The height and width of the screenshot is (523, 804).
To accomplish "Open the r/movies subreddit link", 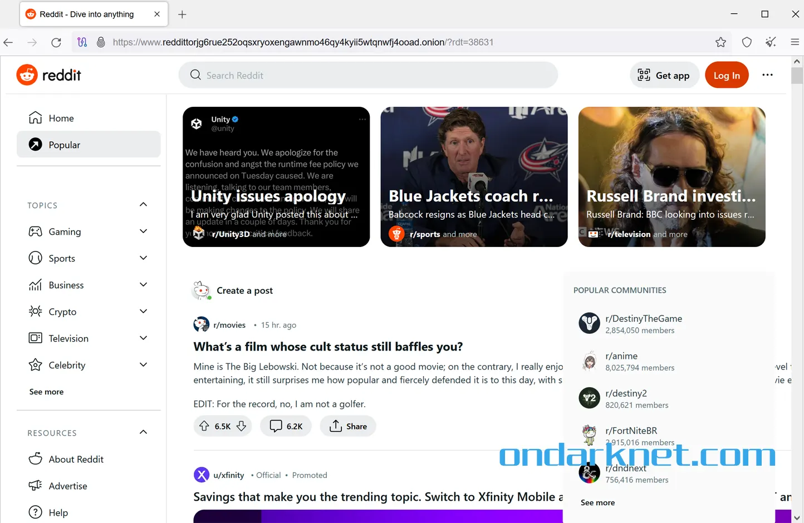I will click(229, 324).
